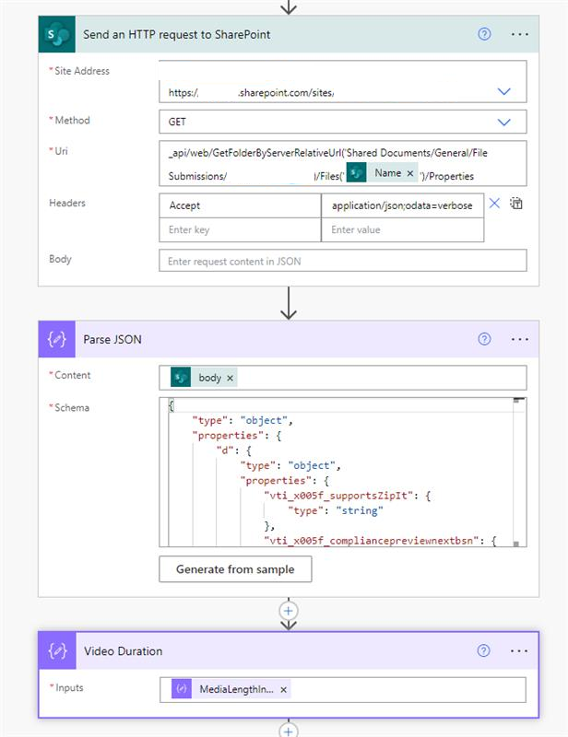Click the Parse JSON title

[x=112, y=339]
